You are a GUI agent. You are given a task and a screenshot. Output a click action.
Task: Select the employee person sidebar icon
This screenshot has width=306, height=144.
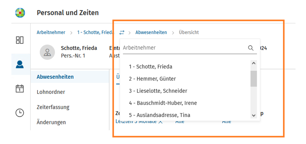pos(20,64)
